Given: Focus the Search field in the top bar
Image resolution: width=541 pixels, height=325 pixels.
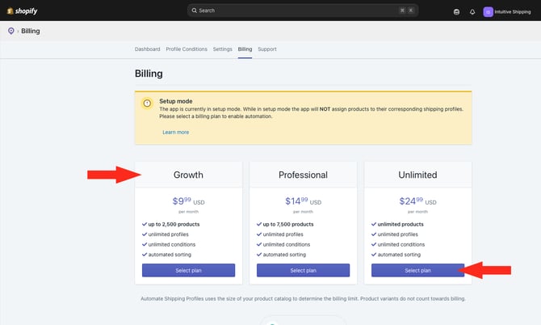Looking at the screenshot, I should [303, 11].
